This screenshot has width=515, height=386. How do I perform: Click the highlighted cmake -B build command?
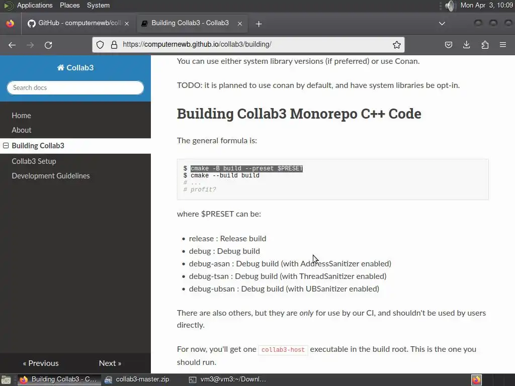click(246, 168)
